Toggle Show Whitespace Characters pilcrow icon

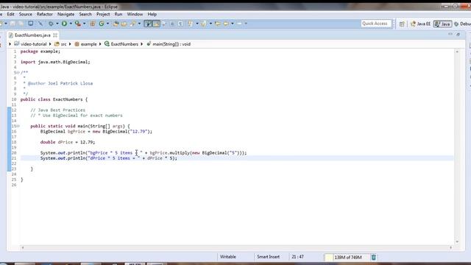coord(180,24)
